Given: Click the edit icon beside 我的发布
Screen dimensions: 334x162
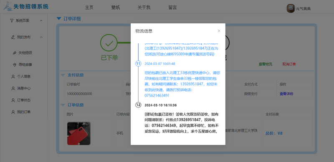Looking at the screenshot, I should [13, 37].
